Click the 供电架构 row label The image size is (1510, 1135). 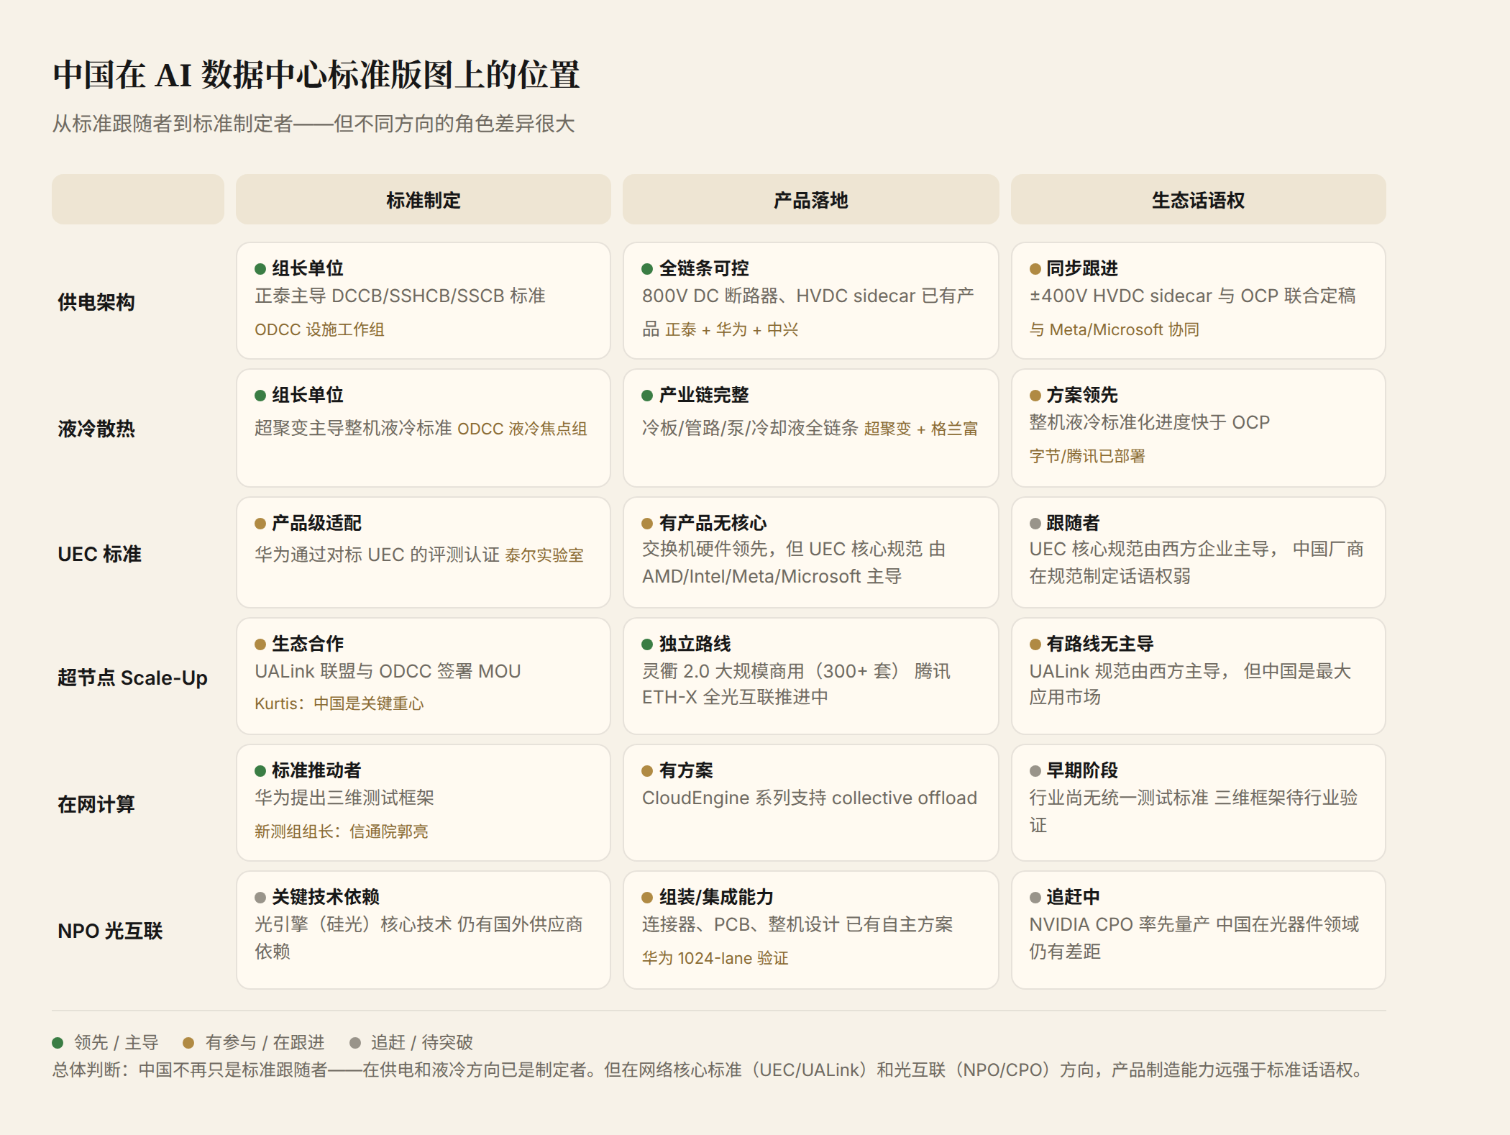[96, 302]
